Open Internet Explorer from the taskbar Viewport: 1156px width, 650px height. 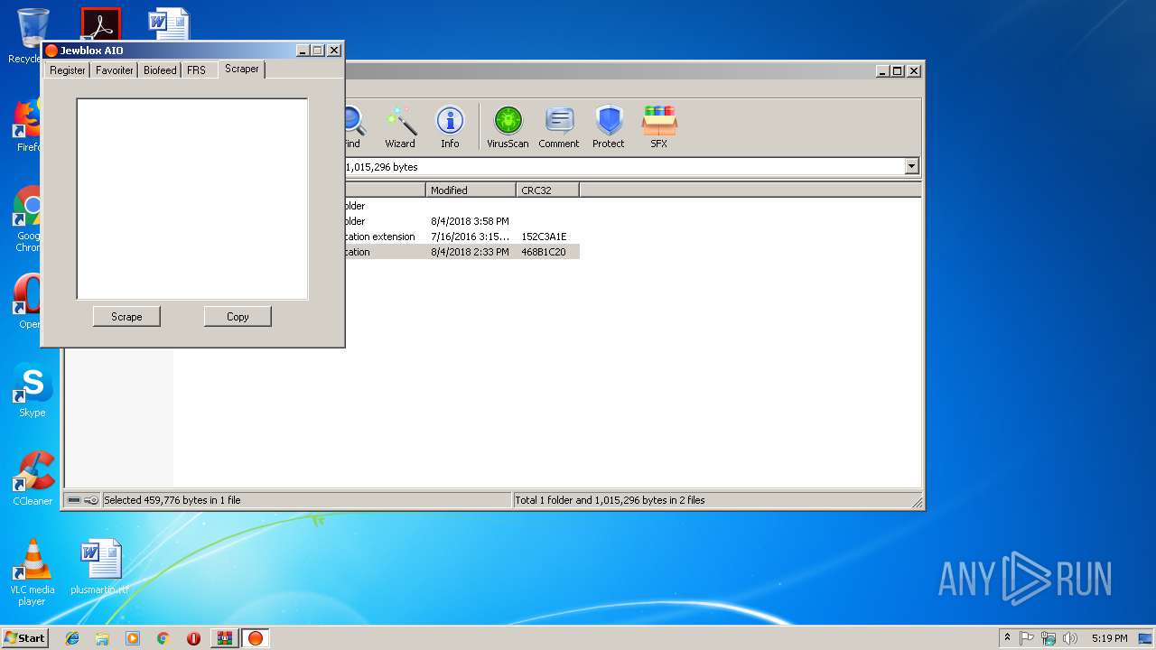click(x=72, y=638)
